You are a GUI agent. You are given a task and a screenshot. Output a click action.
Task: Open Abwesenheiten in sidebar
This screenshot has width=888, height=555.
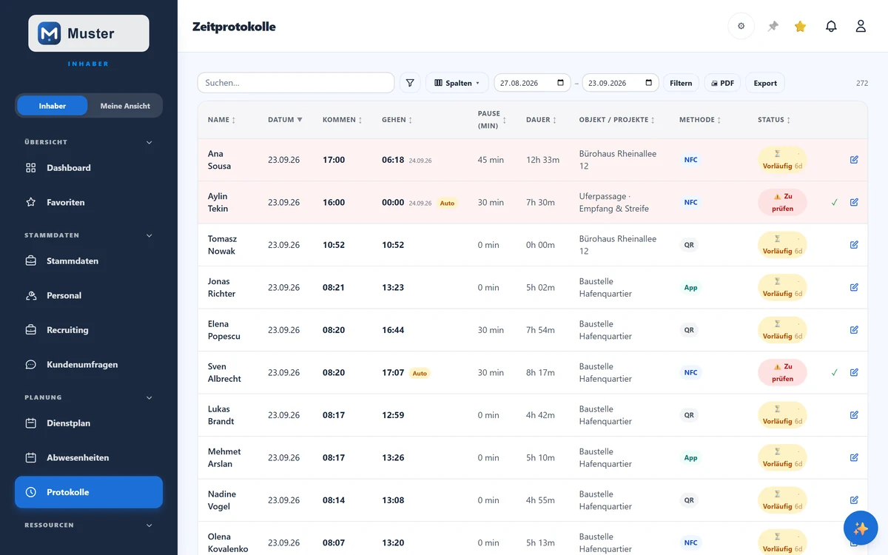89,457
